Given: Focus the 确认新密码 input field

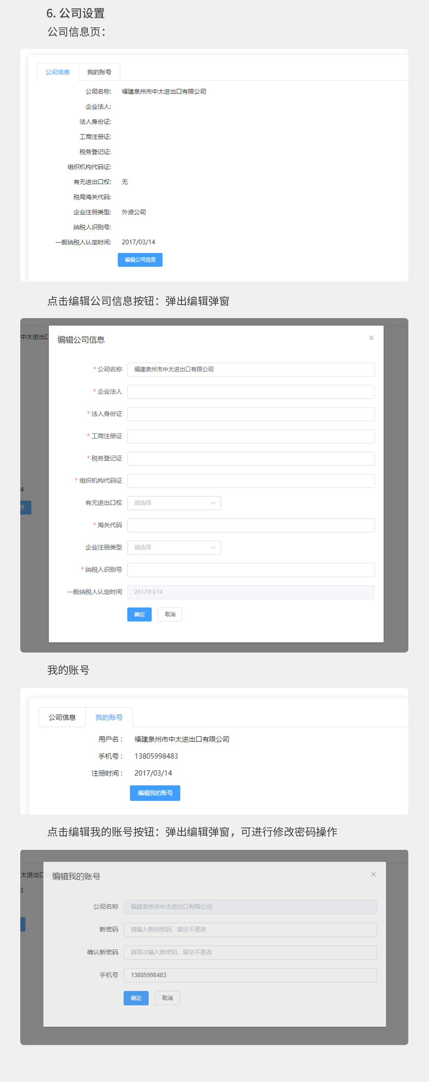Looking at the screenshot, I should point(250,952).
